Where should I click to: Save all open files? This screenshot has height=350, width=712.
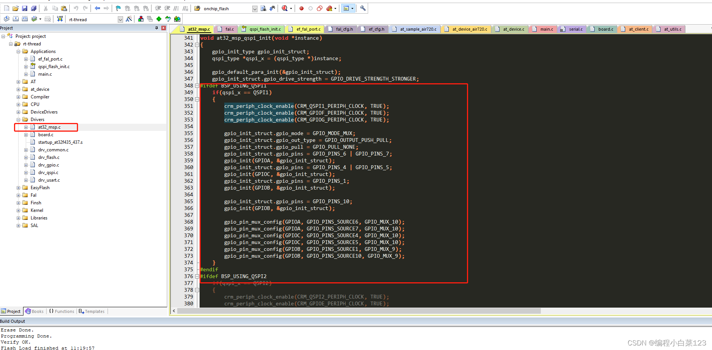pyautogui.click(x=34, y=8)
